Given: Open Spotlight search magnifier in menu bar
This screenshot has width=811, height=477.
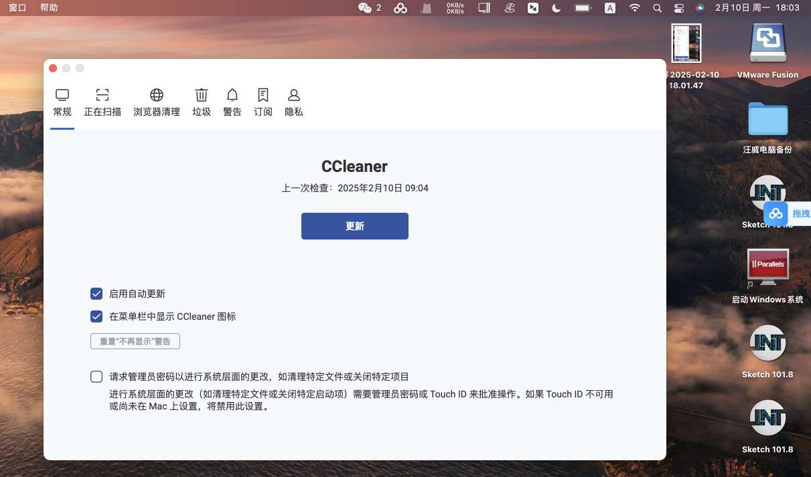Looking at the screenshot, I should click(657, 8).
